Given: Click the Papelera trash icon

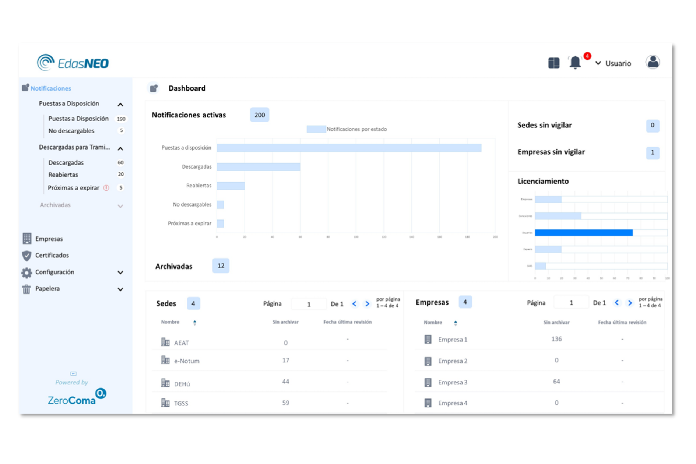Looking at the screenshot, I should click(27, 289).
